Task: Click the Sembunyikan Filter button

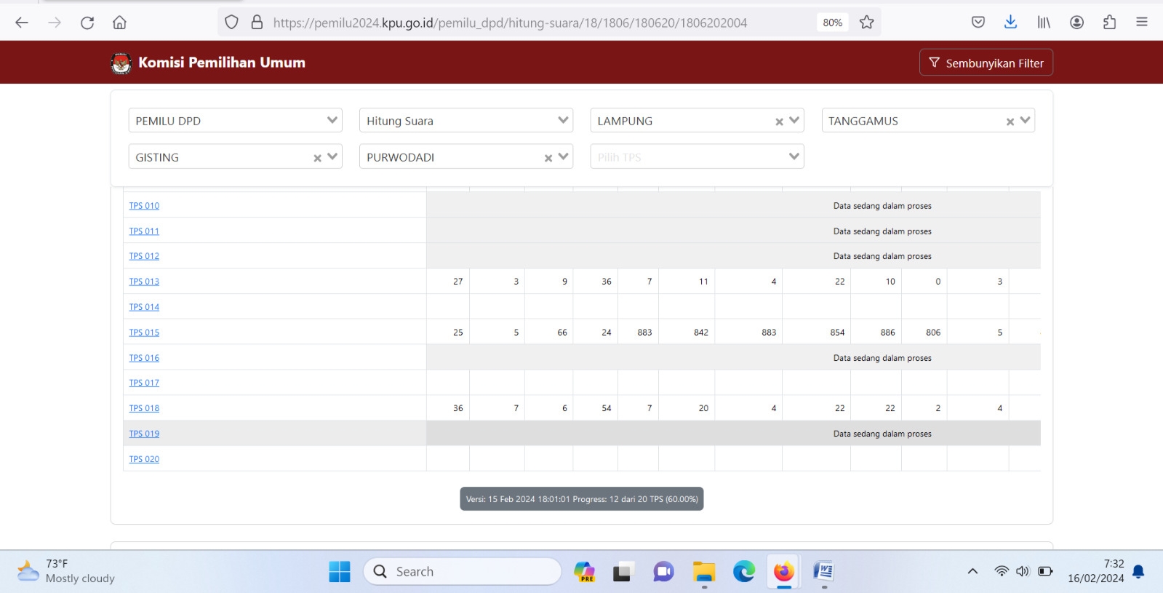Action: pyautogui.click(x=986, y=63)
